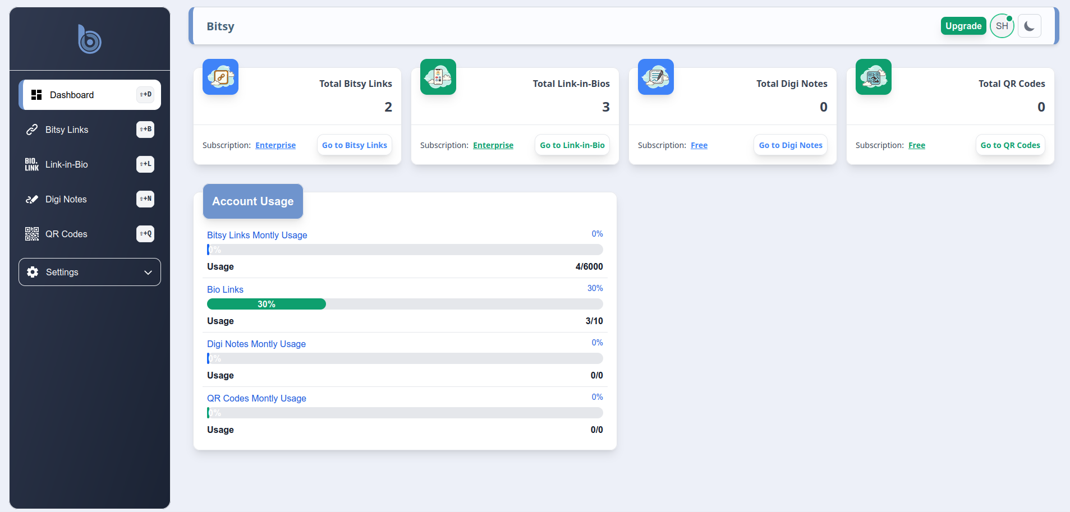Click the Settings chevron arrow

coord(148,273)
